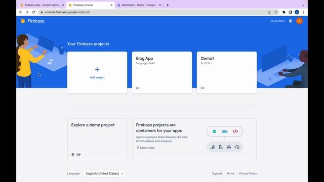Click the people users icon
The height and width of the screenshot is (182, 324).
click(229, 147)
